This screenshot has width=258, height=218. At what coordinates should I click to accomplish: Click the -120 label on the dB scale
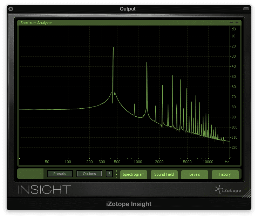tap(234, 147)
